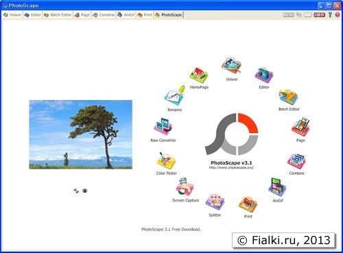Click the 'PhotoScape v3.1' text
343x253 pixels.
point(231,162)
